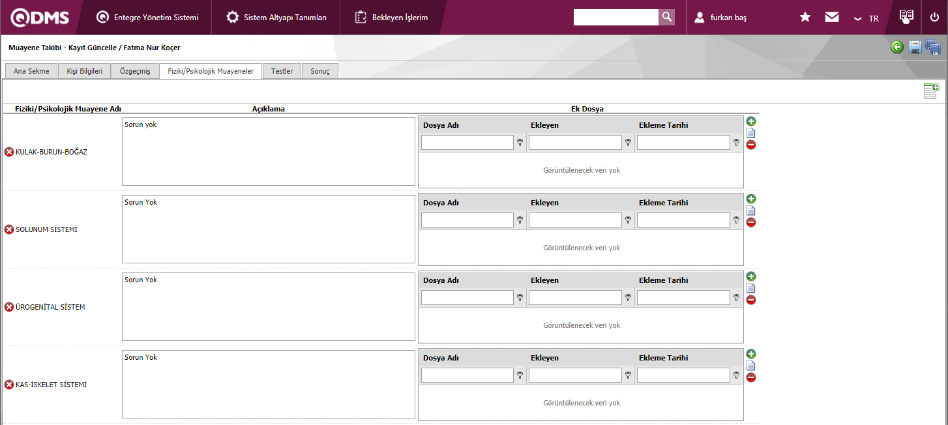948x425 pixels.
Task: Click the search magnifier button
Action: coord(666,18)
